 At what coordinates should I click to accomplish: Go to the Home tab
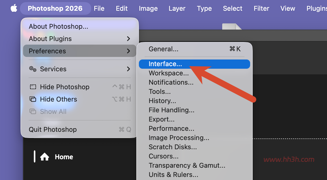[x=64, y=157]
